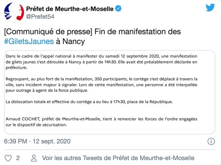Click the like count 2
The height and width of the screenshot is (165, 221).
pyautogui.click(x=18, y=158)
